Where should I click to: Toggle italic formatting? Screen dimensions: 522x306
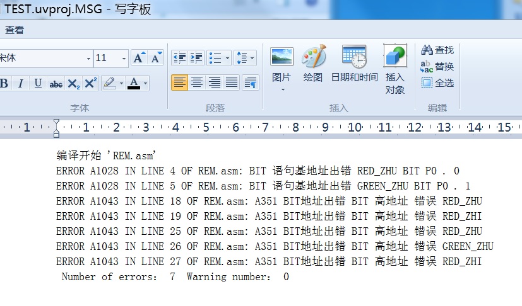pos(21,83)
